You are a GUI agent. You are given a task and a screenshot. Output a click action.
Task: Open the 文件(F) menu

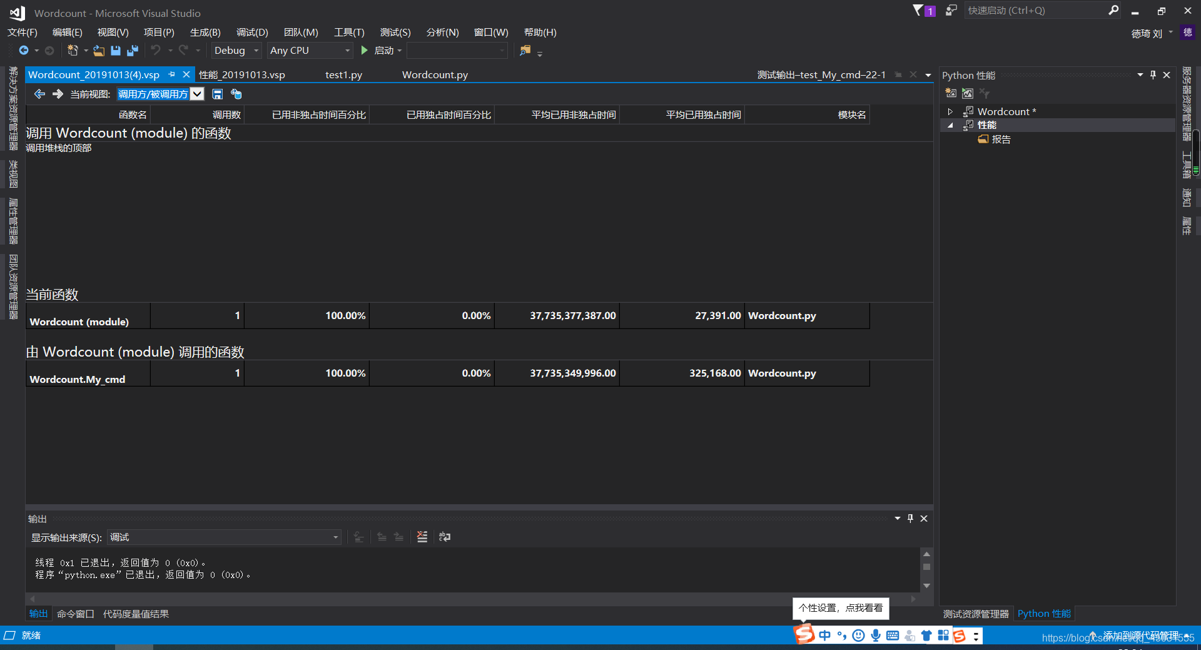(x=23, y=32)
